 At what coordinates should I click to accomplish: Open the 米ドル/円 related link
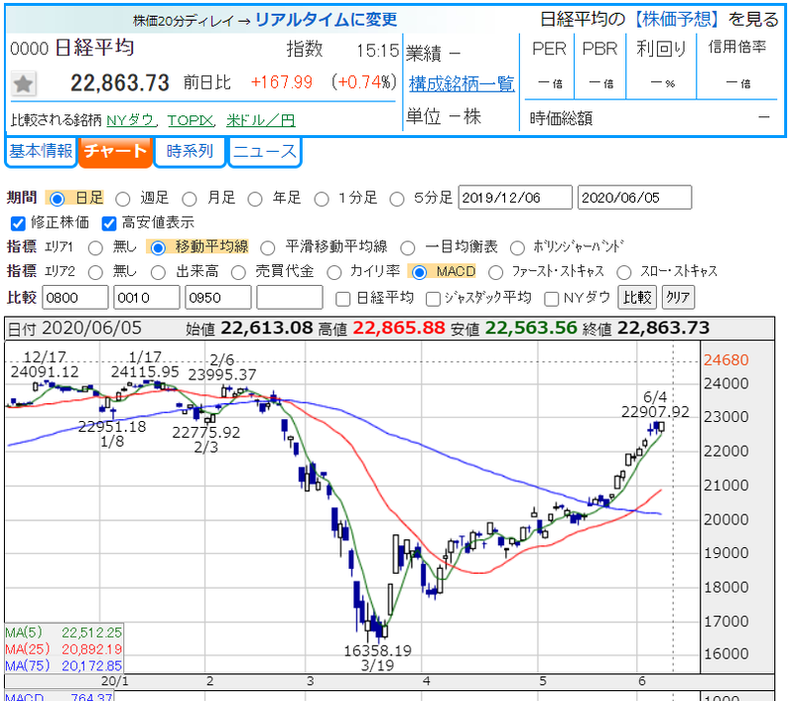click(x=260, y=120)
